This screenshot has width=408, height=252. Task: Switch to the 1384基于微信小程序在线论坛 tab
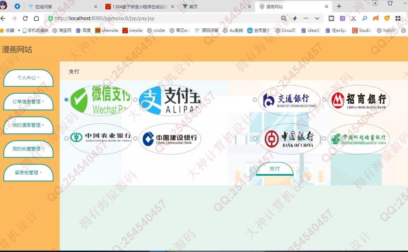coord(139,7)
